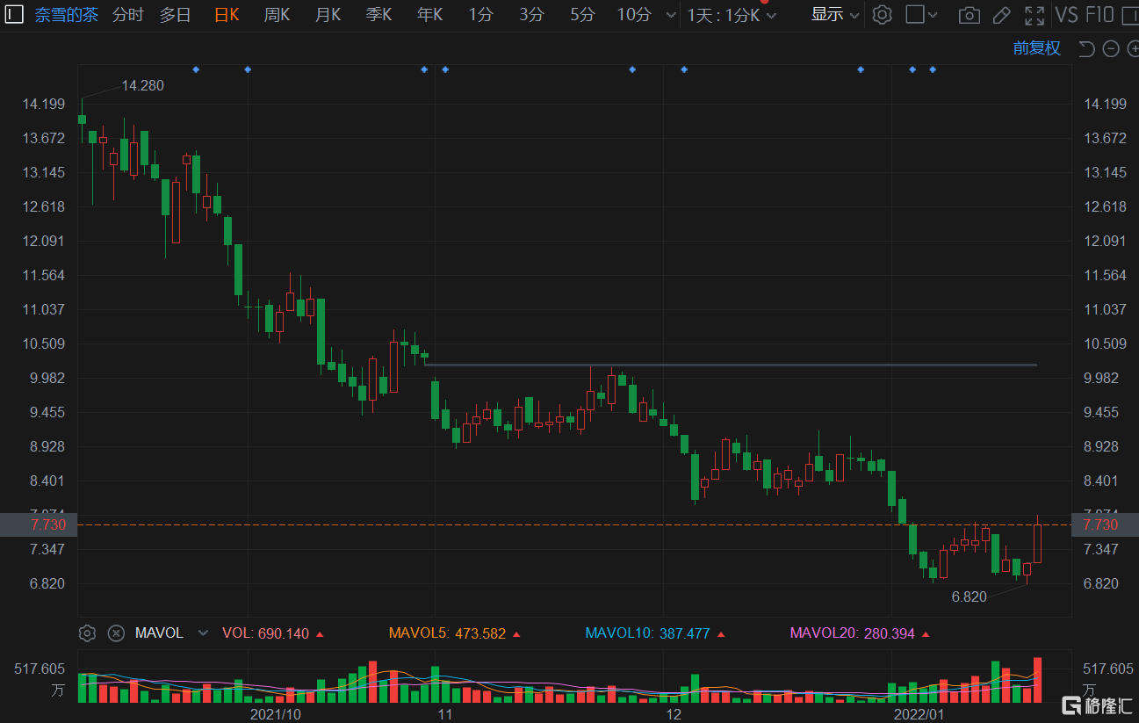The height and width of the screenshot is (723, 1139).
Task: Click the VOL: 690.140 value
Action: (x=266, y=633)
